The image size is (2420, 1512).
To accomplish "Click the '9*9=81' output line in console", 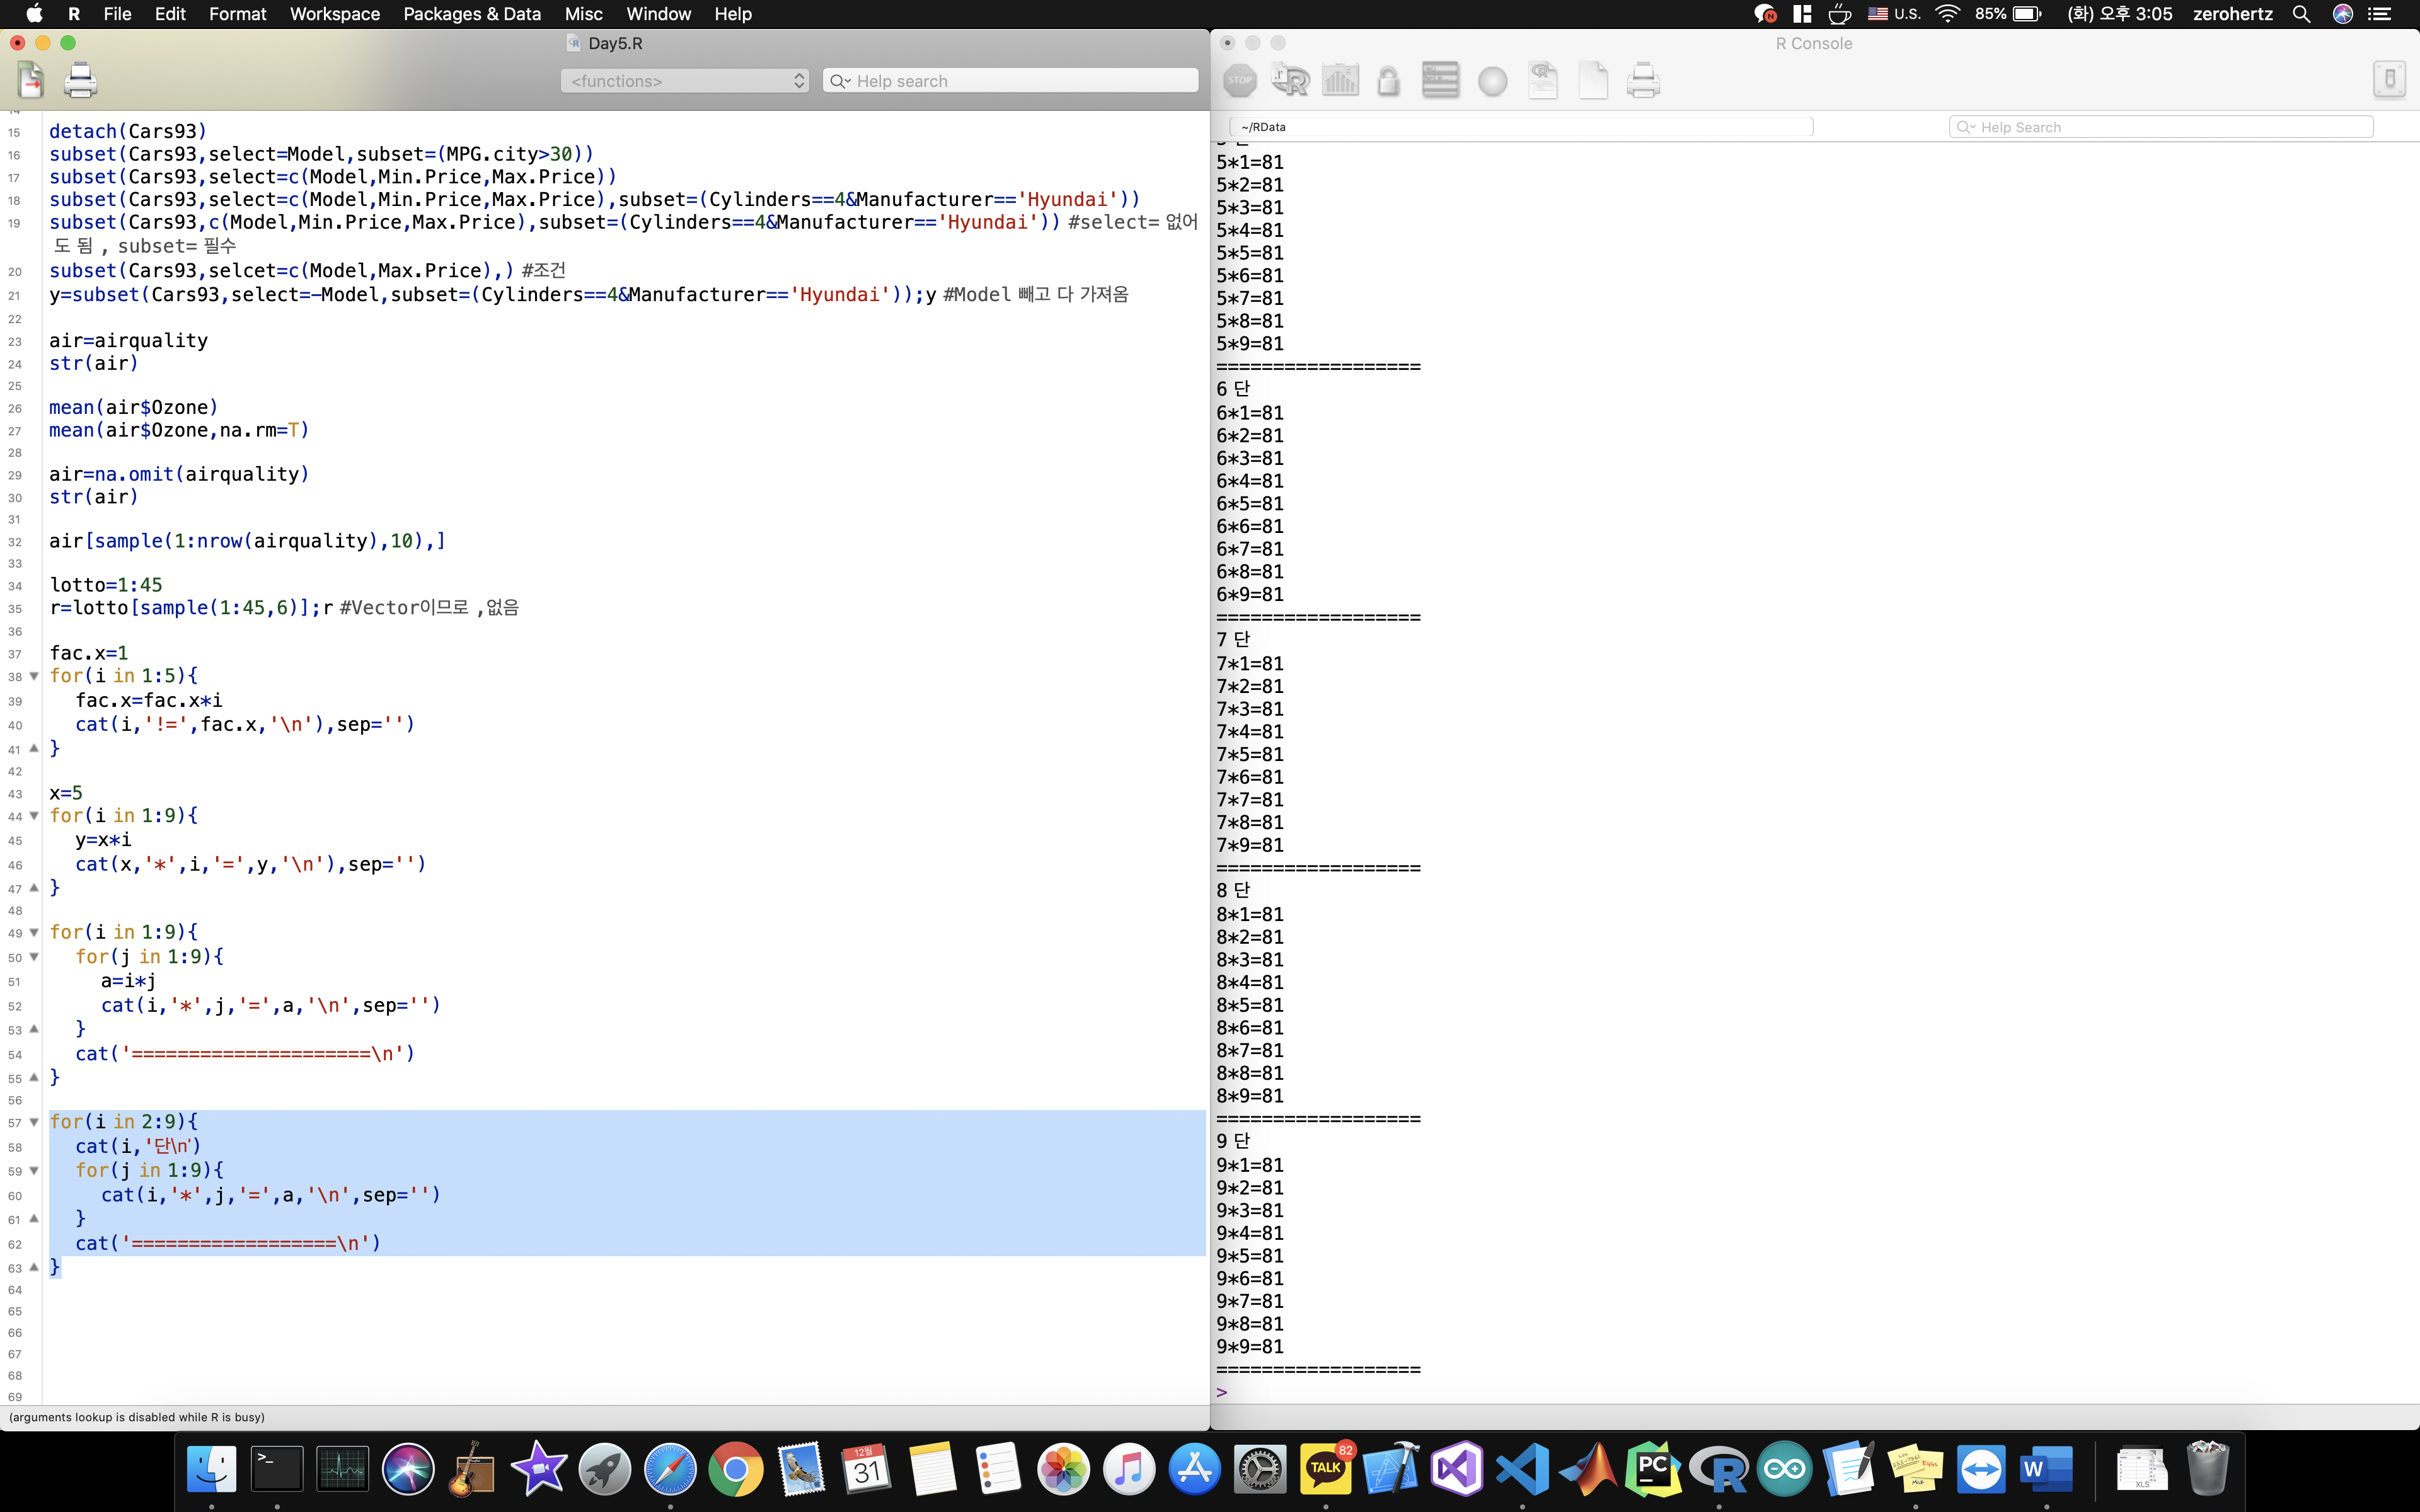I will click(x=1250, y=1347).
